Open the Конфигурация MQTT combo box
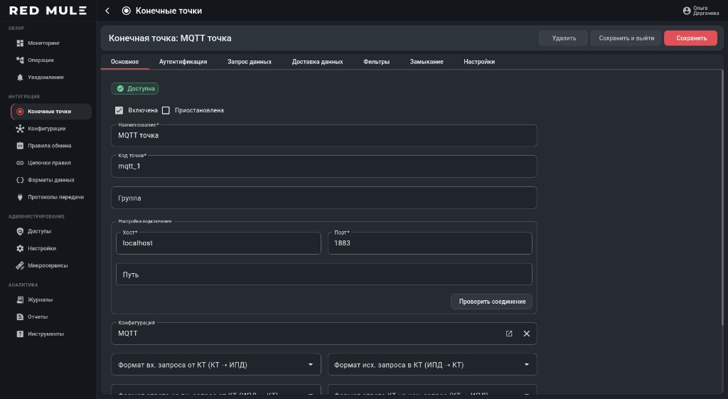Viewport: 728px width, 399px height. (324, 334)
